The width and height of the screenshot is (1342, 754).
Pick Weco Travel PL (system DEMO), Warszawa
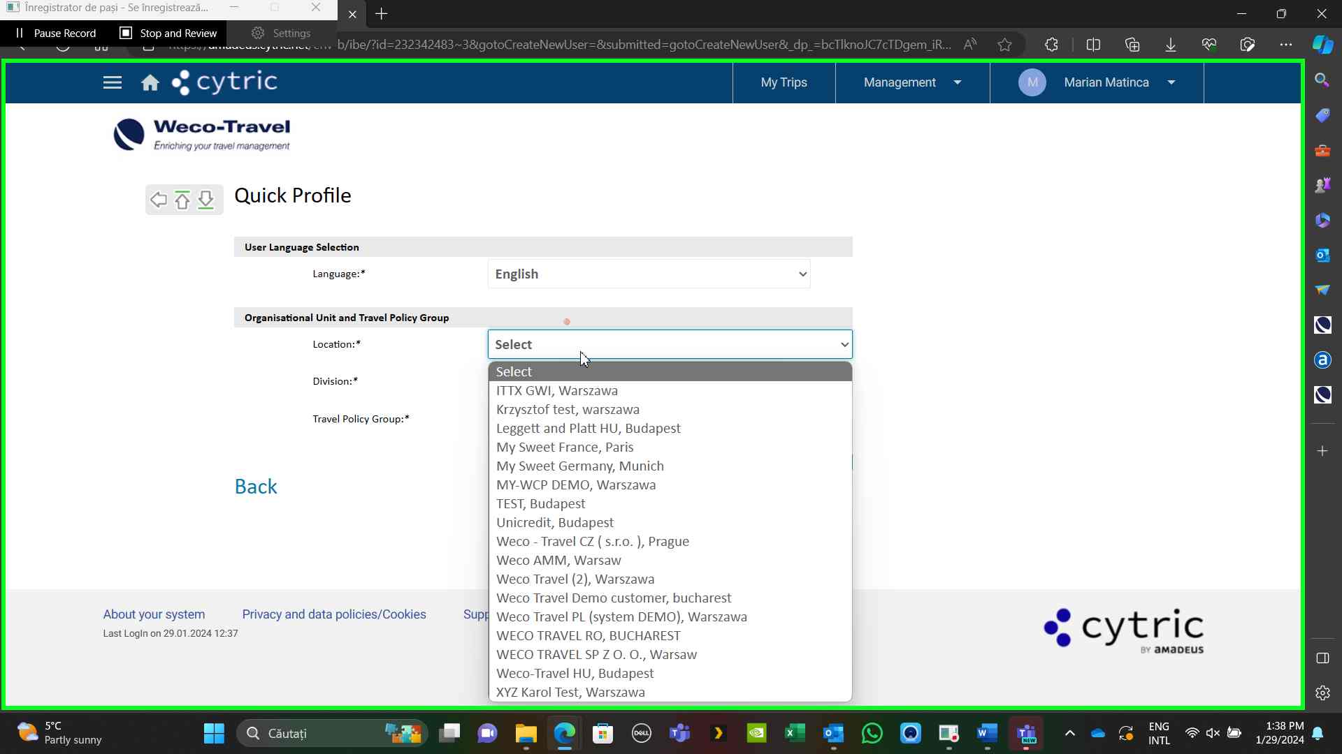pyautogui.click(x=670, y=616)
